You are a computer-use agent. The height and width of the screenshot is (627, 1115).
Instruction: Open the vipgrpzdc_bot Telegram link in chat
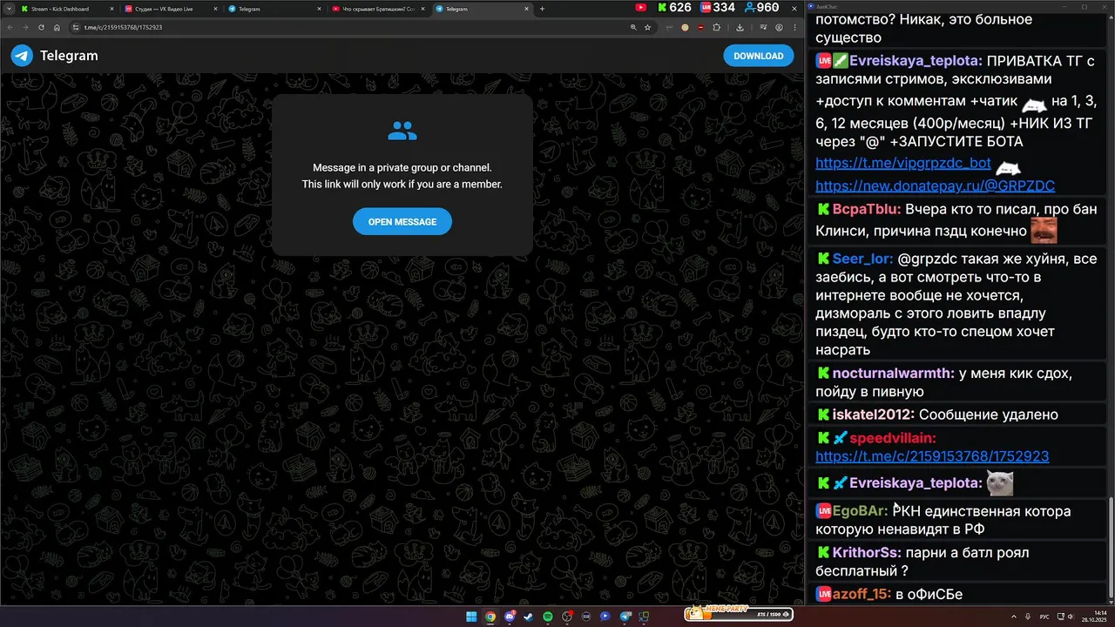click(x=903, y=163)
